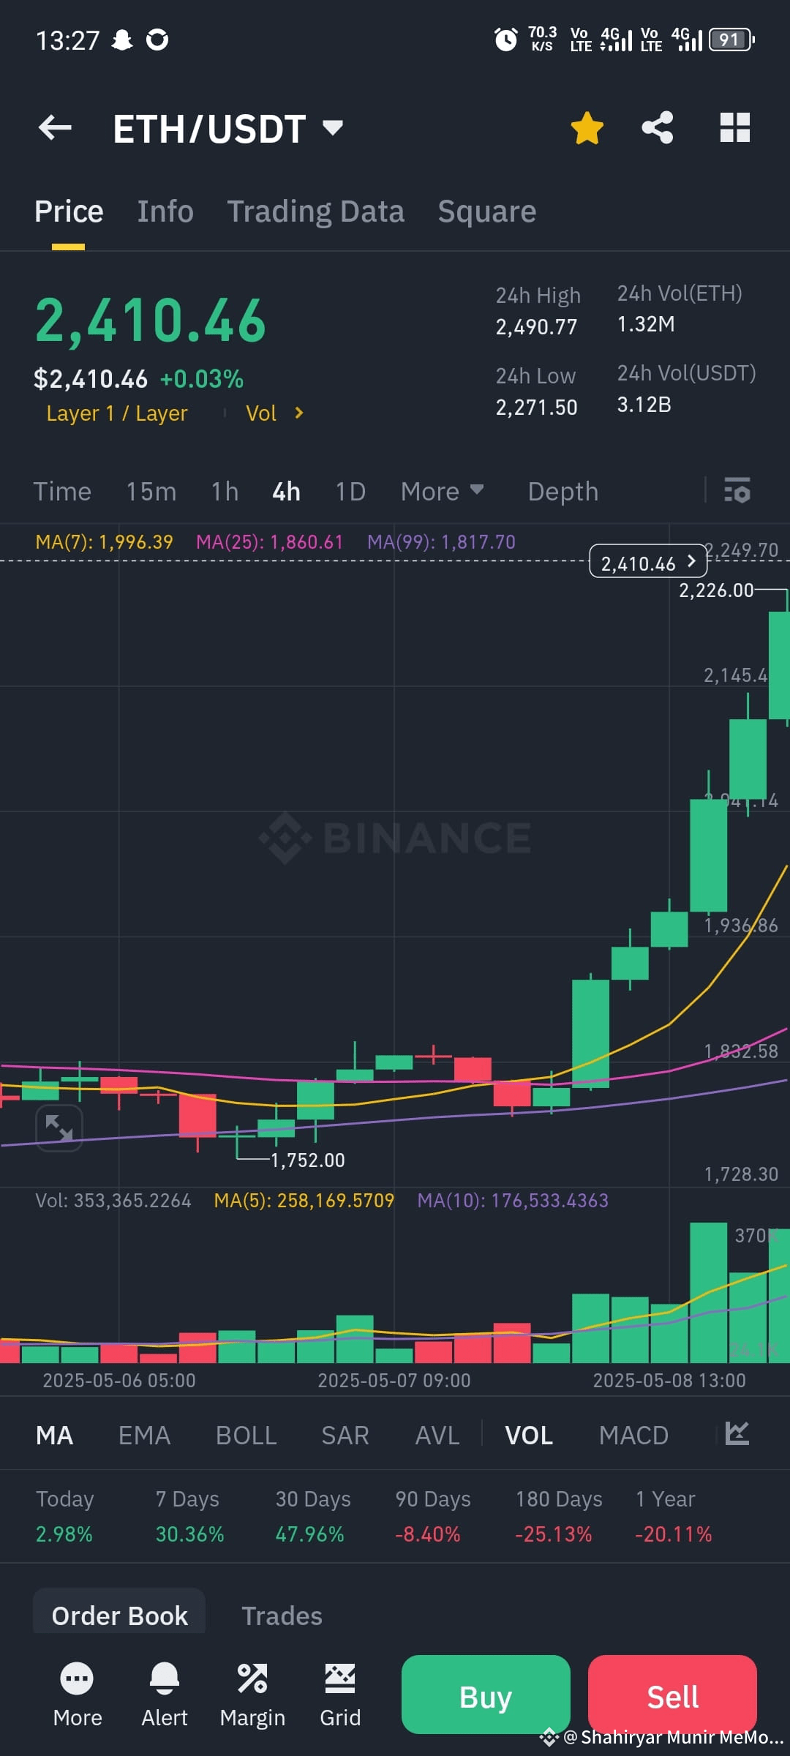
Task: Tap the battery indicator in status bar
Action: [731, 40]
